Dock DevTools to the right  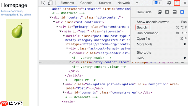coord(182,12)
